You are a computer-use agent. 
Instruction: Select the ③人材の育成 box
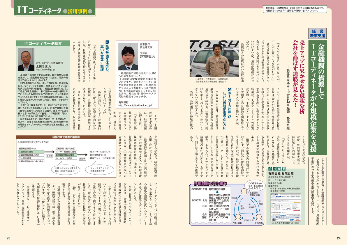pyautogui.click(x=31, y=158)
